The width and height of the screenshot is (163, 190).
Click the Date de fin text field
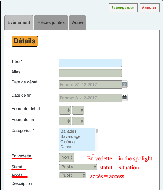90,98
